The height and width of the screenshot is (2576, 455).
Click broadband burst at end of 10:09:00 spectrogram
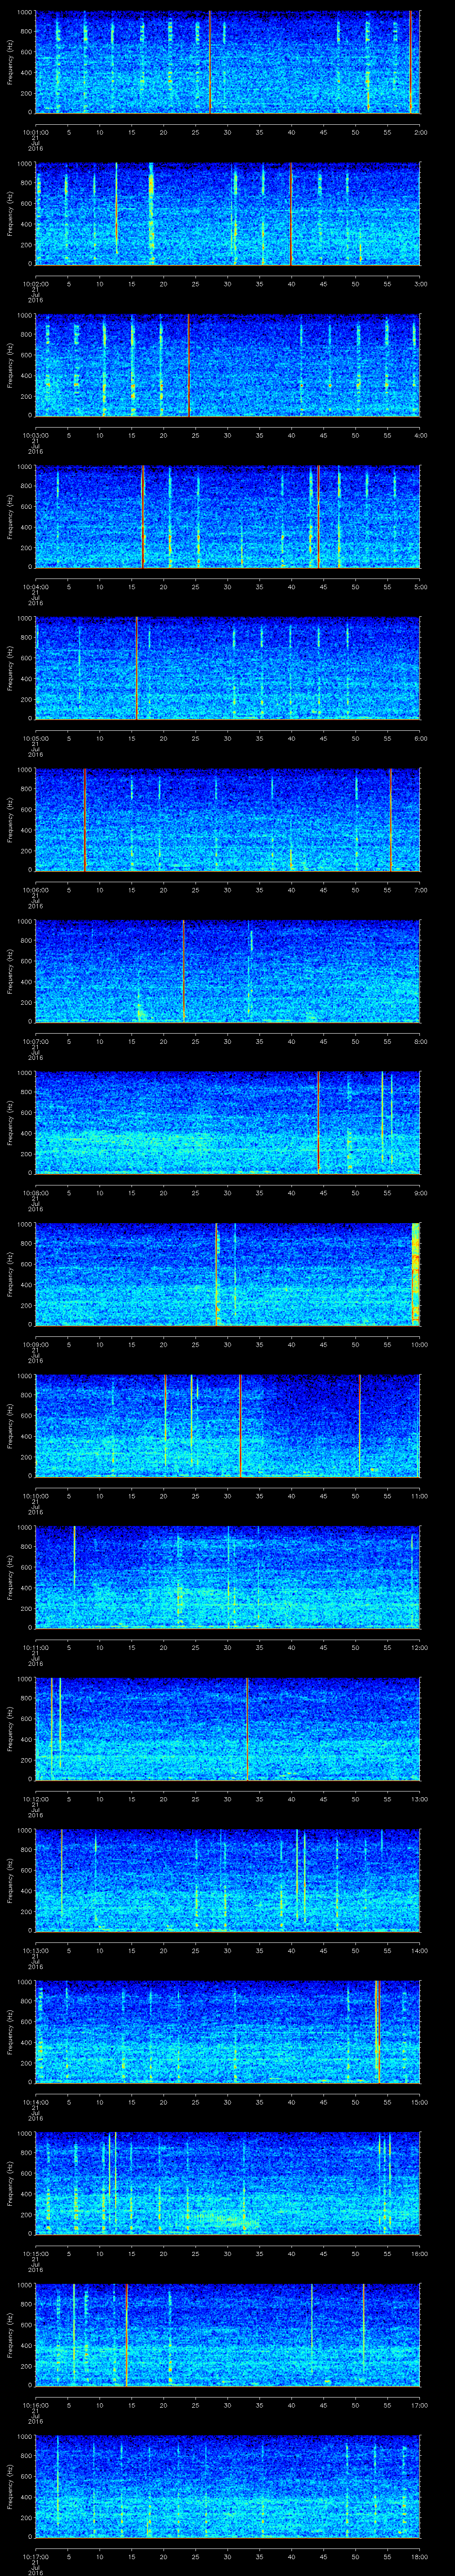coord(415,1273)
